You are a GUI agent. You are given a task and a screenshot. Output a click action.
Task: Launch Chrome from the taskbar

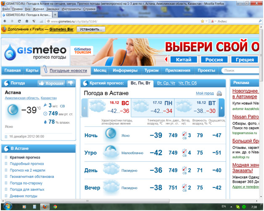point(55,207)
